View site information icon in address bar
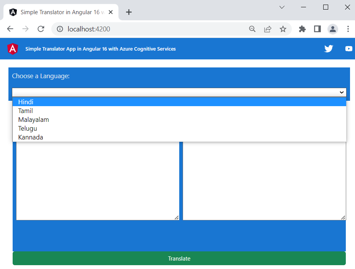The width and height of the screenshot is (355, 269). (60, 29)
